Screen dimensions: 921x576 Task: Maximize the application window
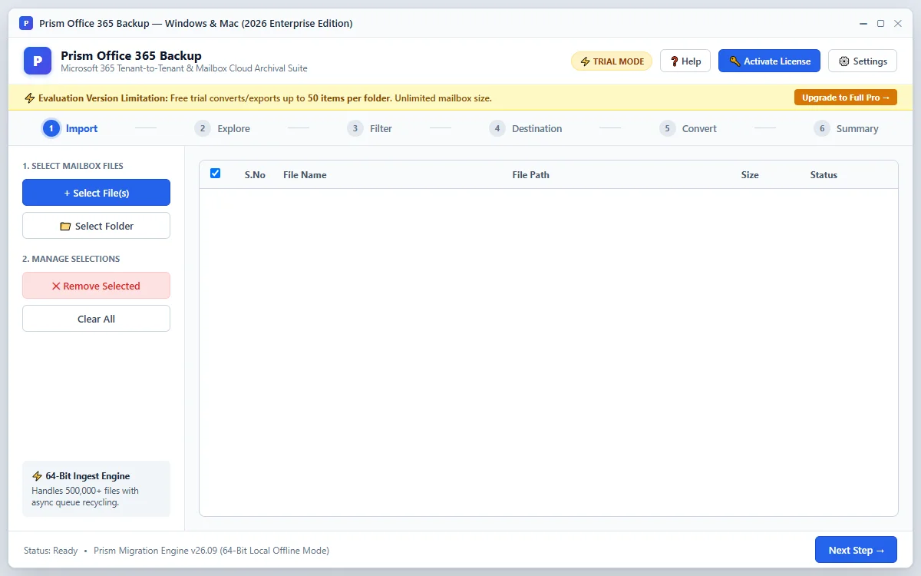881,24
